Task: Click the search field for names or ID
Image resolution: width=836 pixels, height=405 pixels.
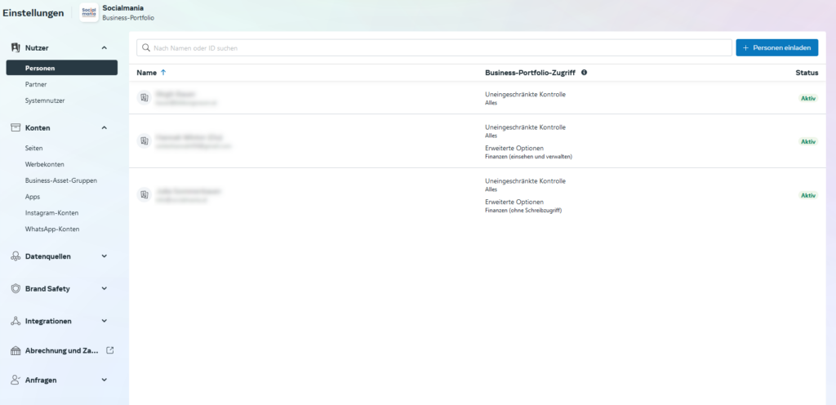Action: pyautogui.click(x=433, y=48)
